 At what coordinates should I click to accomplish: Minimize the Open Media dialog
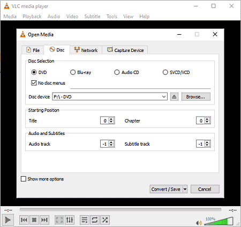click(x=179, y=34)
